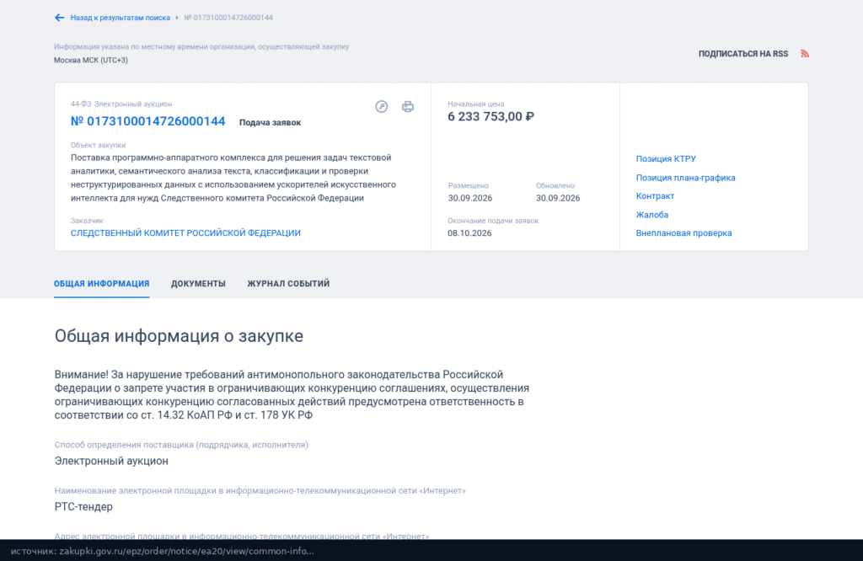Click the orange RSS feed icon
863x561 pixels.
coord(805,53)
